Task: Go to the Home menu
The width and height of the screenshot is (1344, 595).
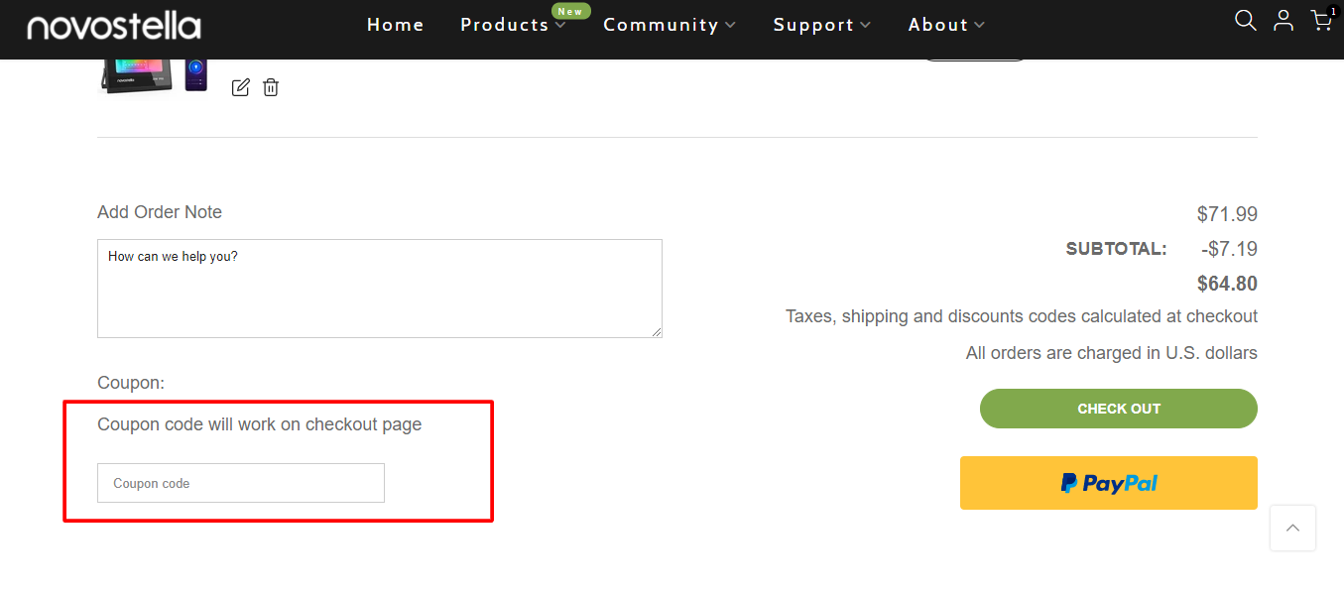Action: pyautogui.click(x=396, y=25)
